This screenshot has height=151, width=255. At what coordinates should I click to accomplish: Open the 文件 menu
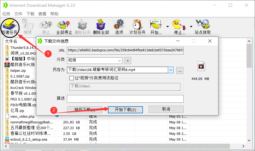coord(18,14)
